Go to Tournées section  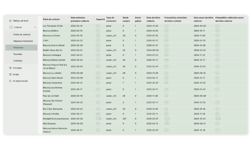point(18,54)
